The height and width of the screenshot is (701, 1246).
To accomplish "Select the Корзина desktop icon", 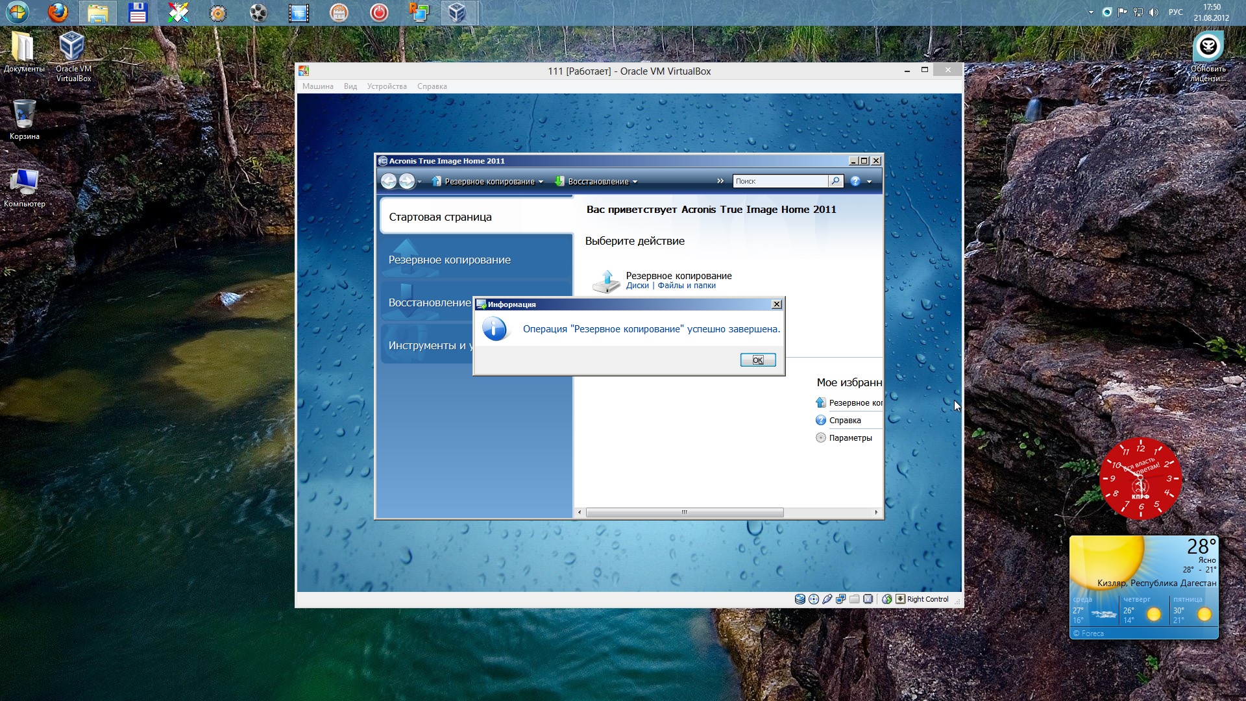I will 24,119.
